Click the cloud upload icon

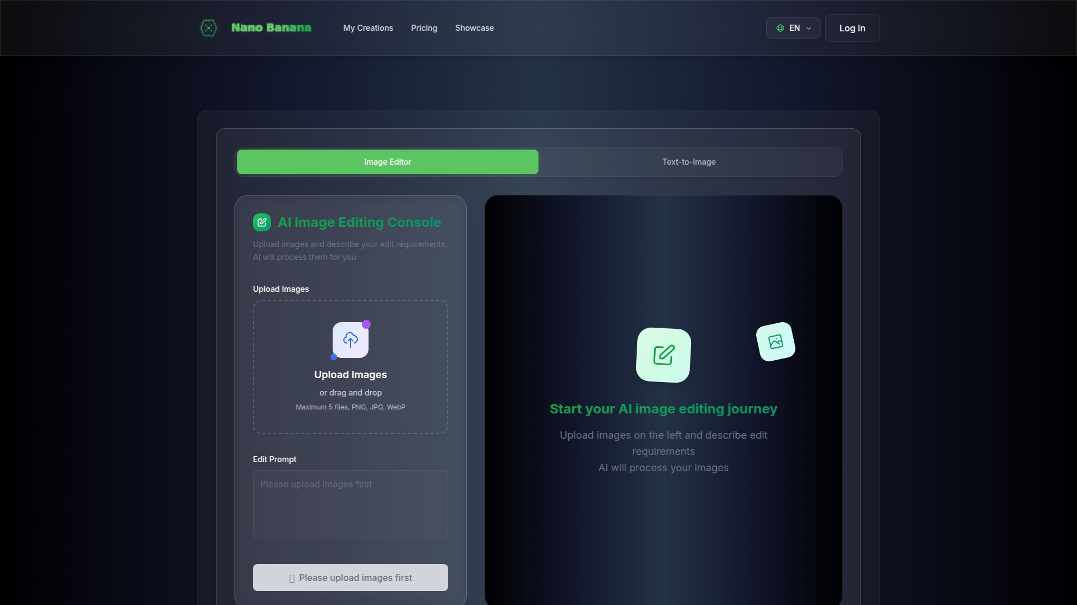351,340
